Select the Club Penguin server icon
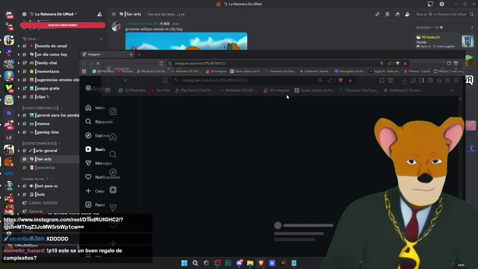This screenshot has width=478, height=269. (x=9, y=100)
